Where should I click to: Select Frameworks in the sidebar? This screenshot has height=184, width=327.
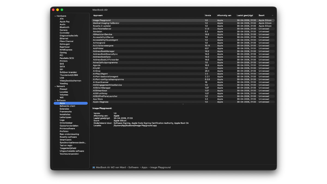point(66,112)
